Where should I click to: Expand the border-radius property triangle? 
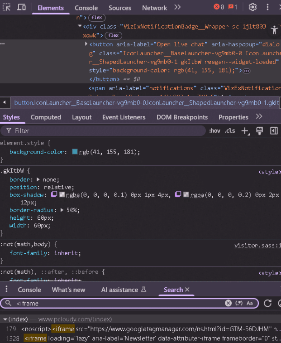point(63,210)
